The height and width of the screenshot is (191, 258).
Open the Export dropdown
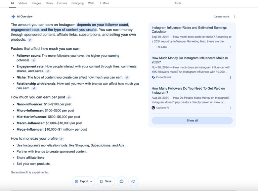(x=83, y=181)
